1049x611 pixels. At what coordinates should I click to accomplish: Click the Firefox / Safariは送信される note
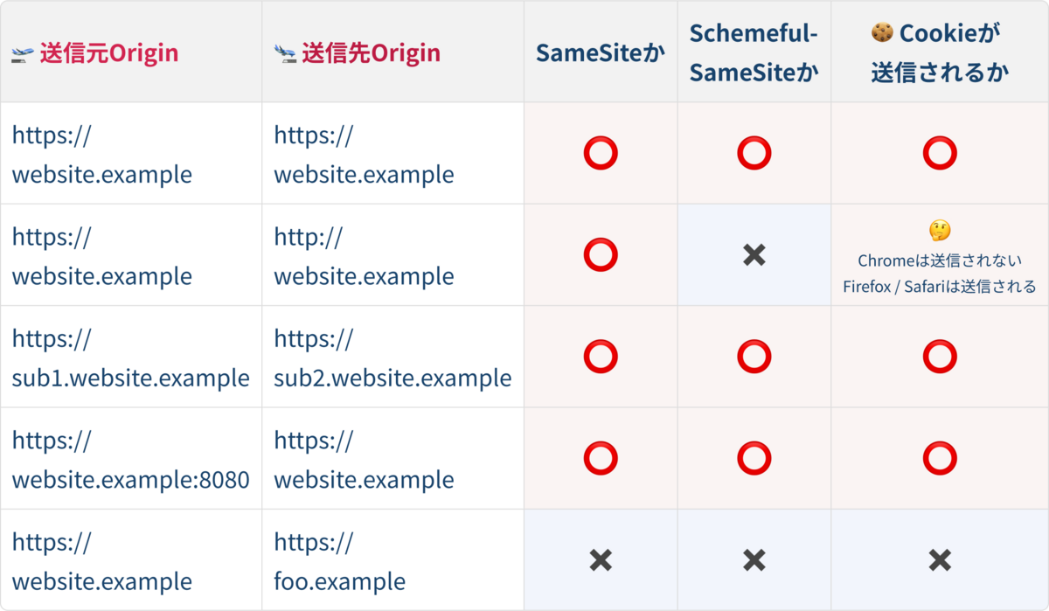pos(940,287)
